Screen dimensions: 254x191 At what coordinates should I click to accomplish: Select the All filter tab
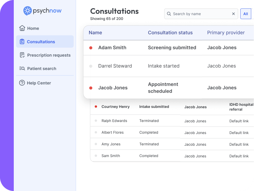[x=246, y=14]
